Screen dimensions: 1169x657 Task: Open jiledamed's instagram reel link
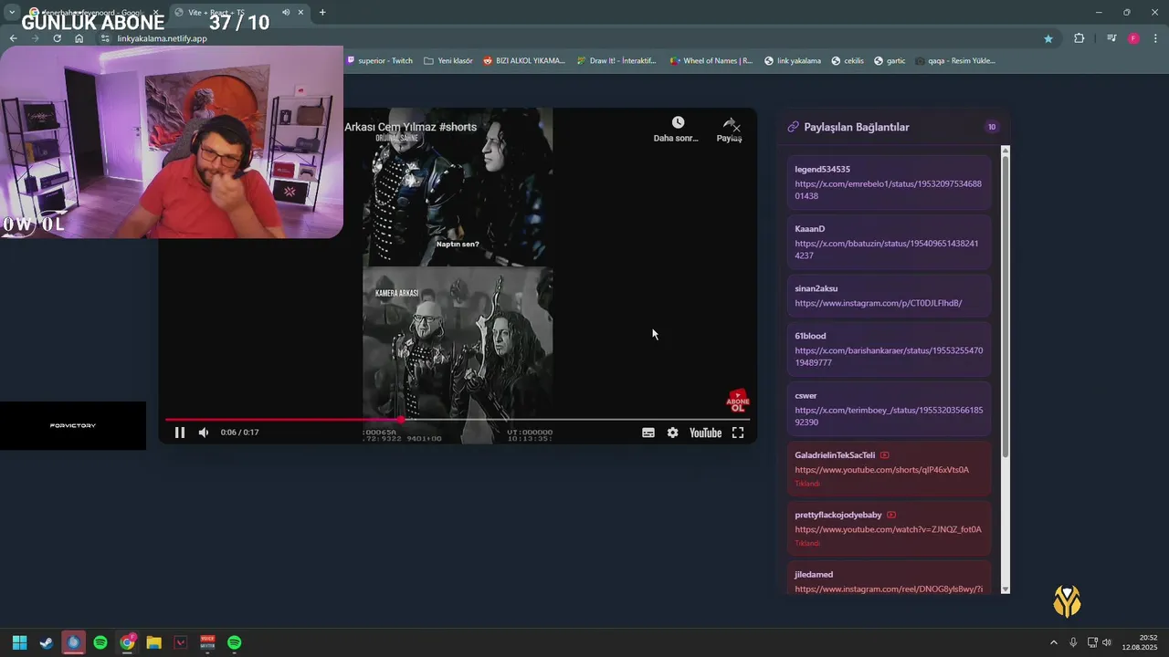pyautogui.click(x=889, y=589)
